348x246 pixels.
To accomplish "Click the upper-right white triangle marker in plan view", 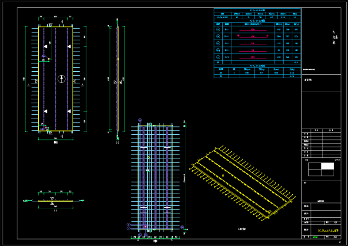I will point(69,47).
